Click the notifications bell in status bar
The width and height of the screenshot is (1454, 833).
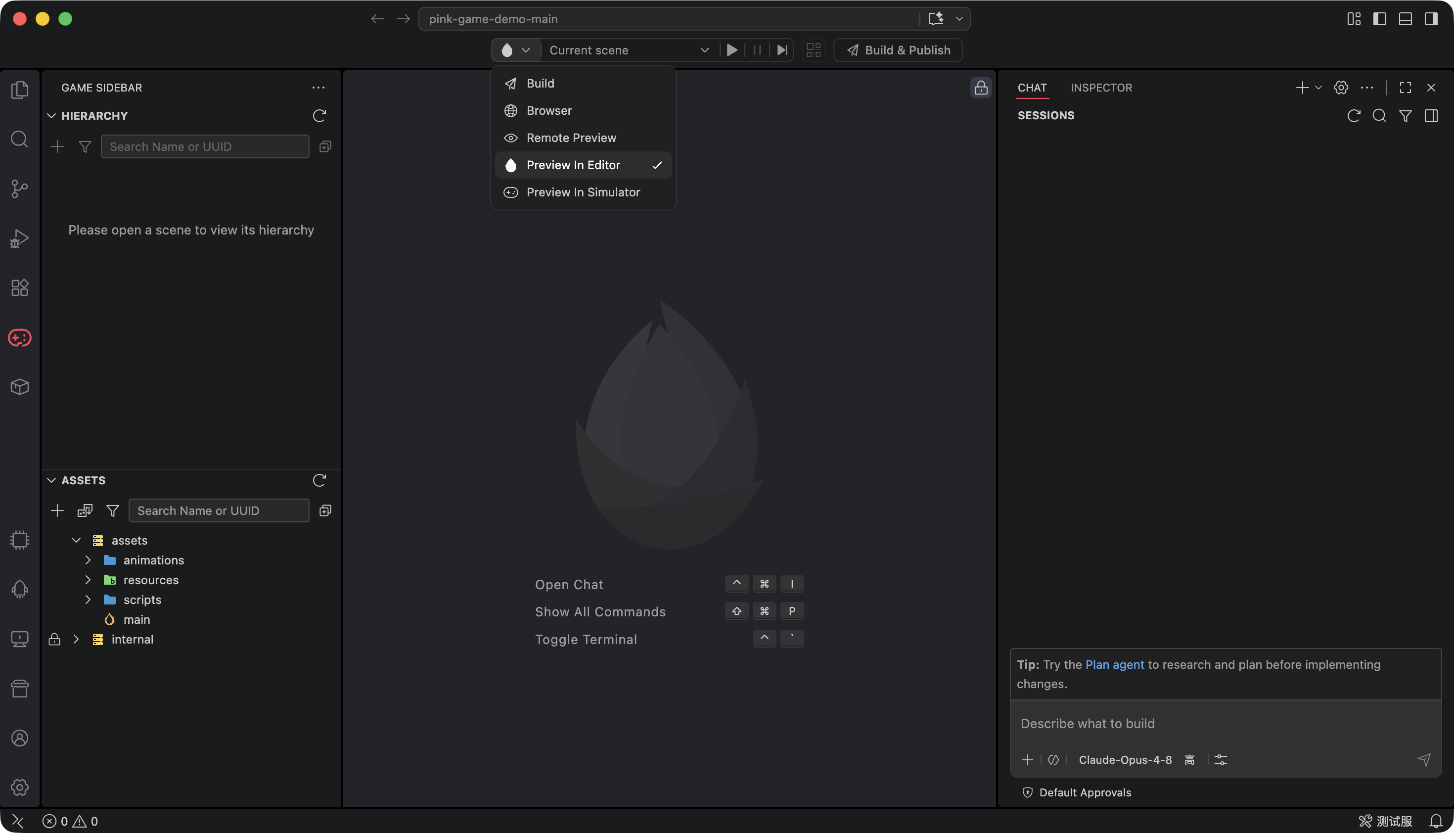[1436, 821]
